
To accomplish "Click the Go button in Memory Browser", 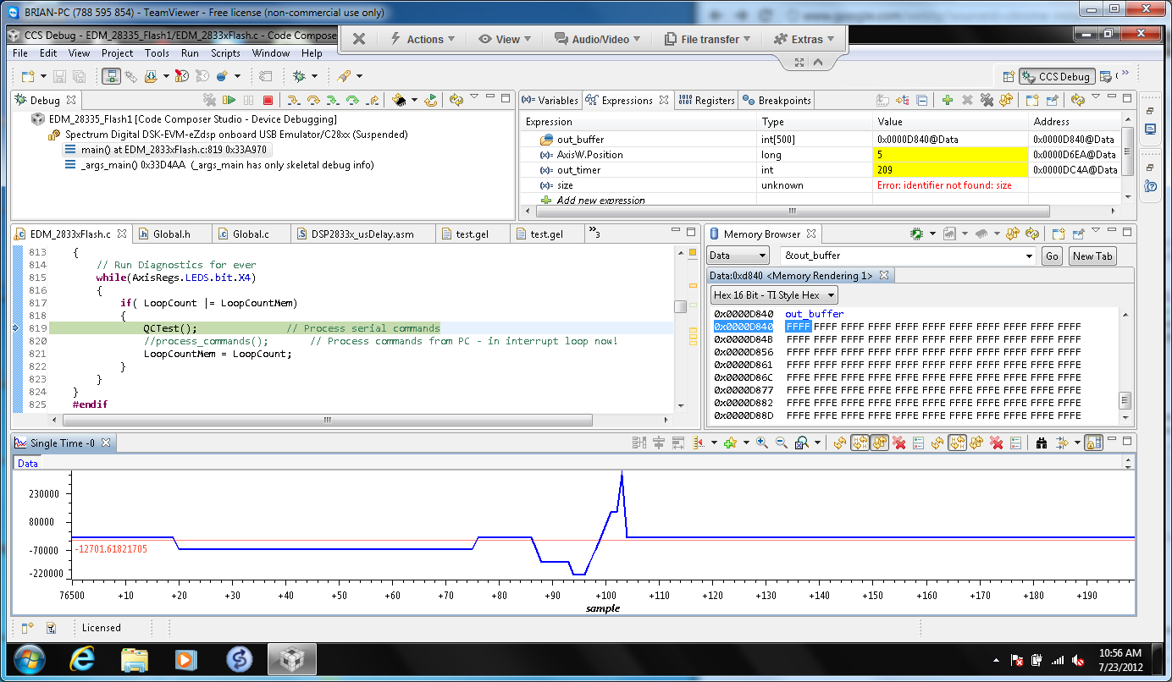I will 1052,256.
